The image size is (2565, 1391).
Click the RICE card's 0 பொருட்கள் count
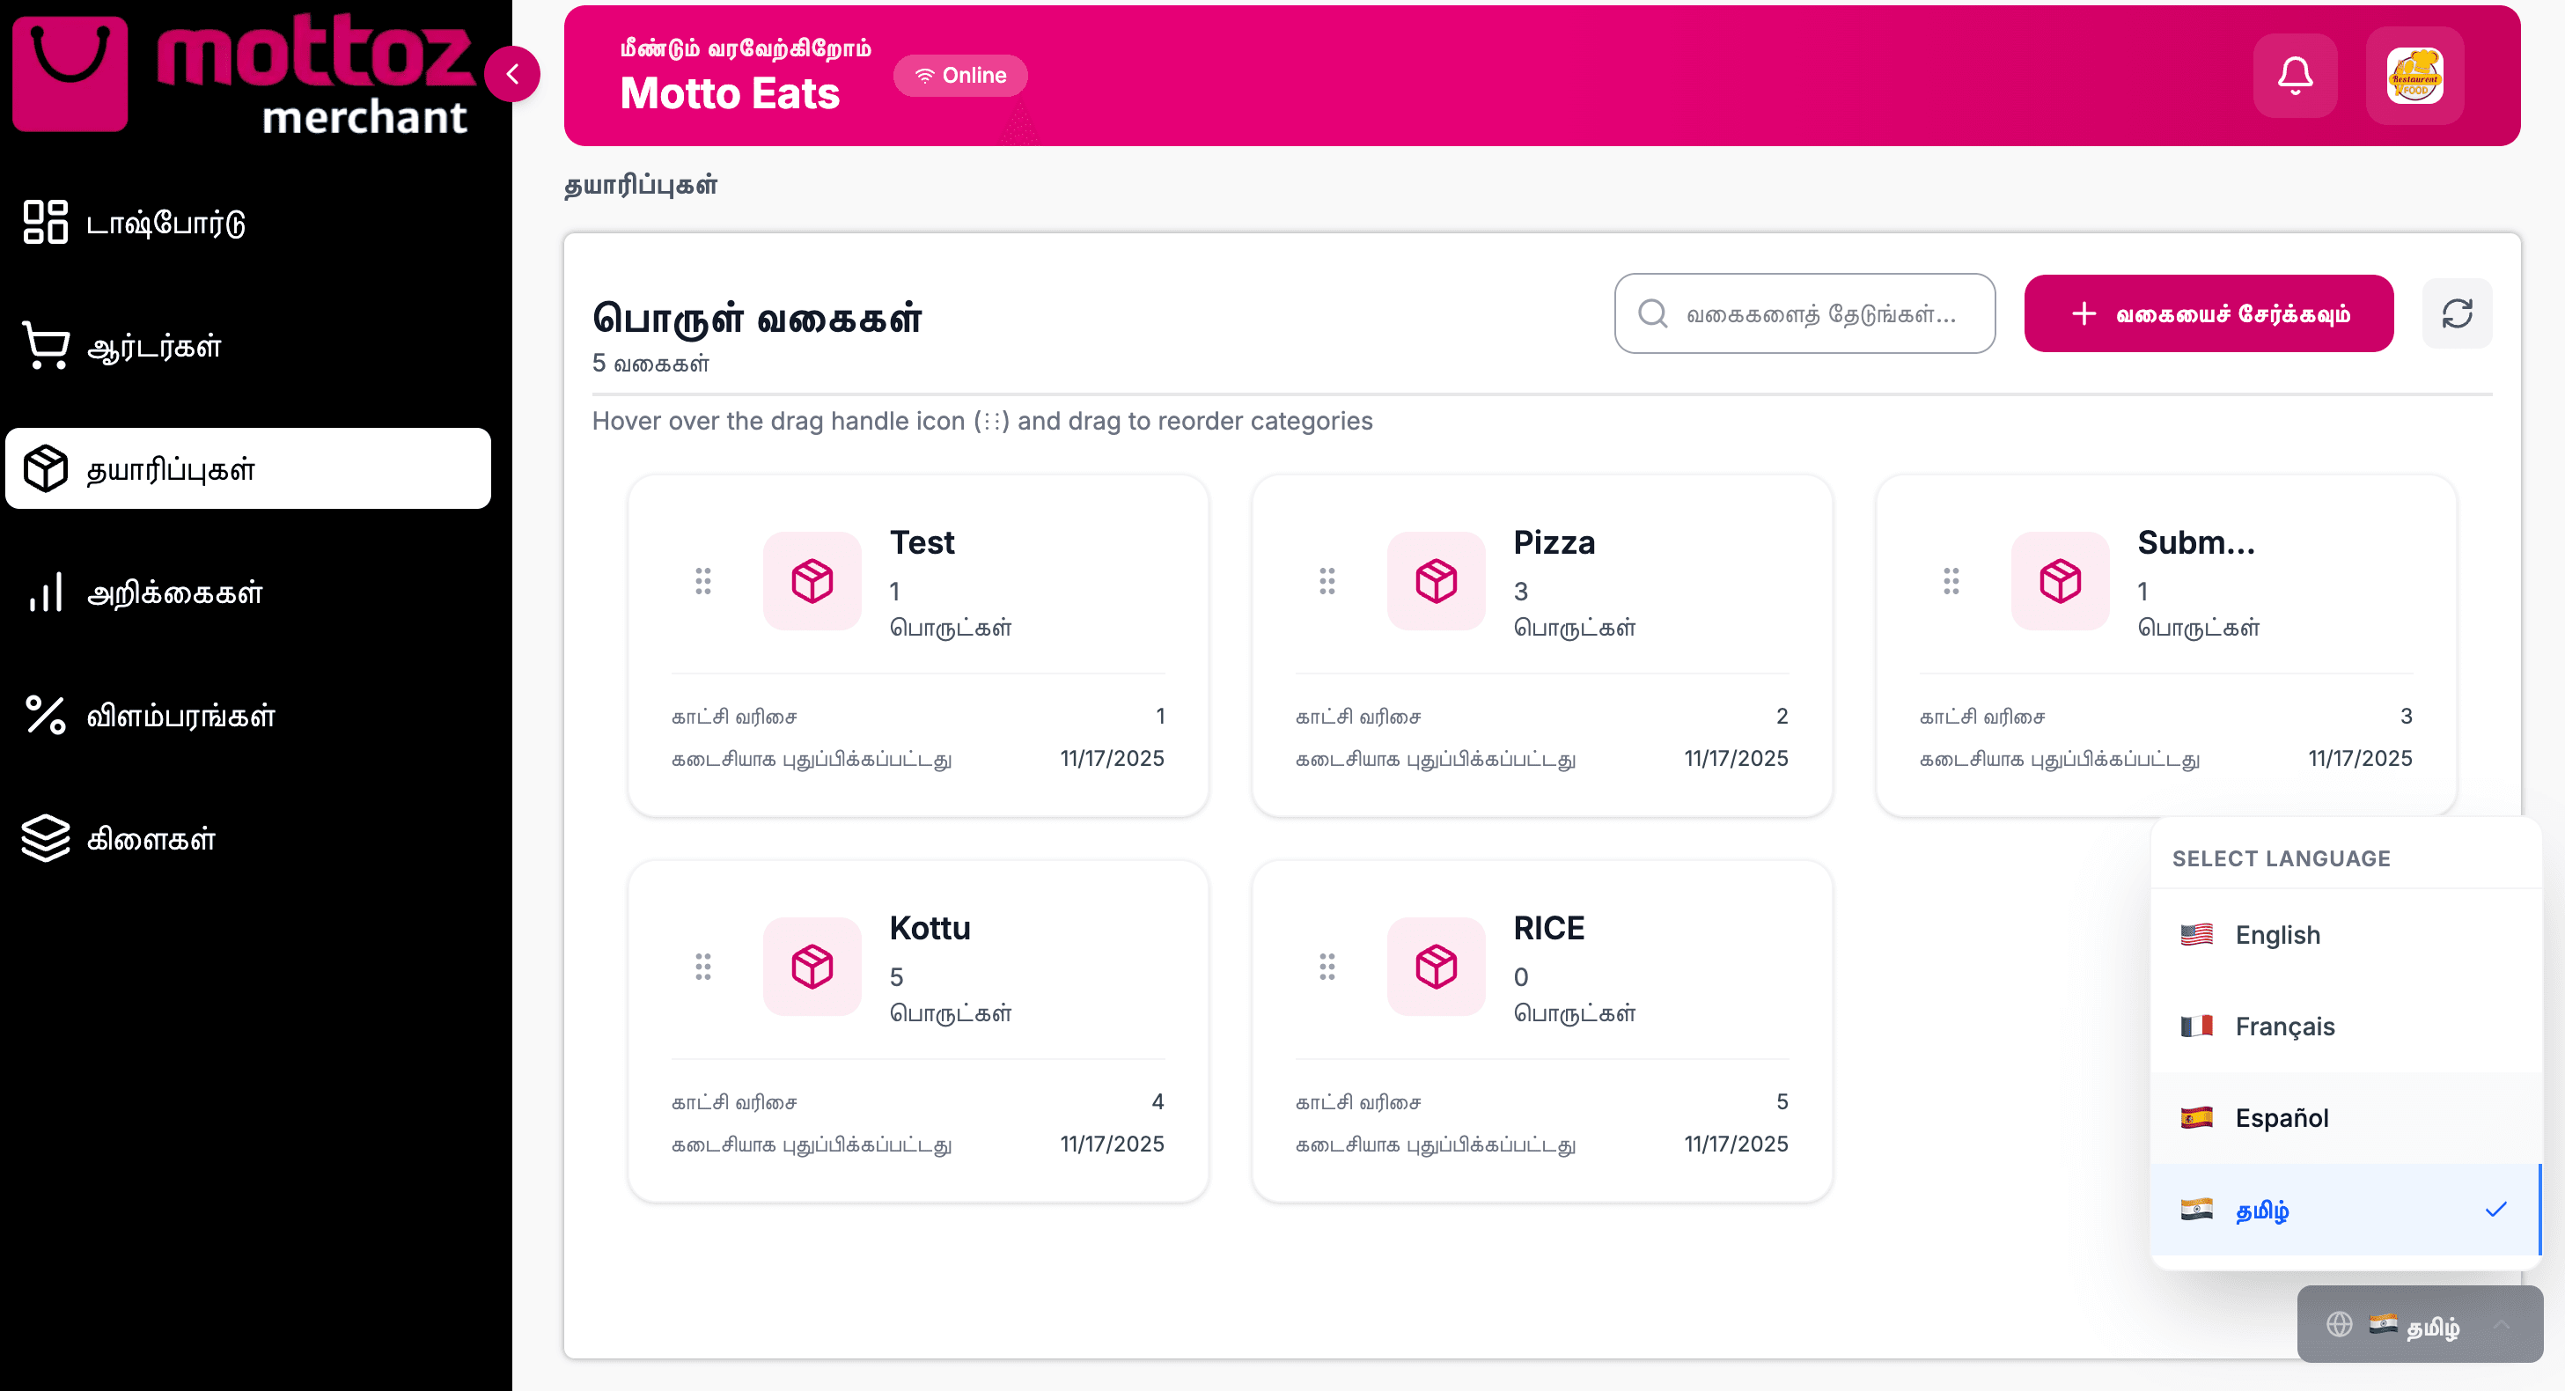point(1574,994)
